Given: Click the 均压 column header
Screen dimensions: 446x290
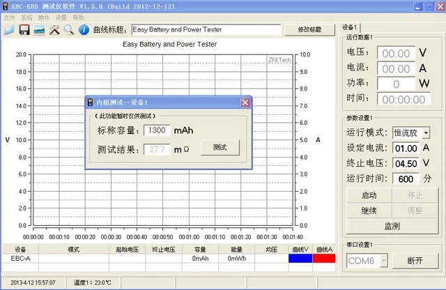Looking at the screenshot, I should (x=272, y=250).
